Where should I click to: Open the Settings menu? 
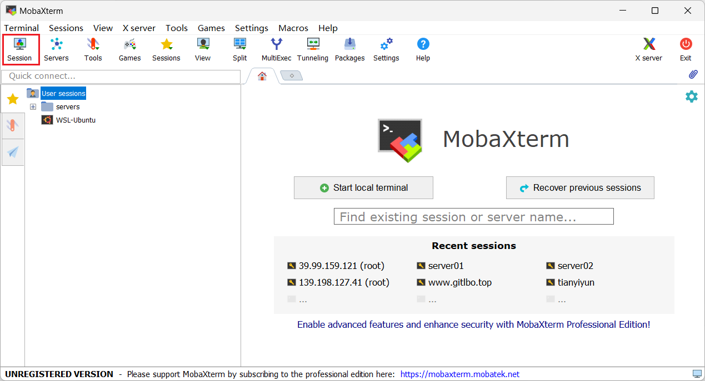pos(252,28)
